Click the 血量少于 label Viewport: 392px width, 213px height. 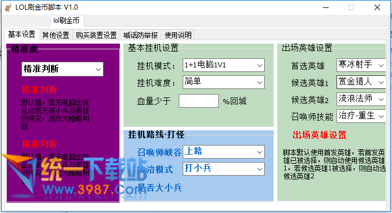point(154,101)
